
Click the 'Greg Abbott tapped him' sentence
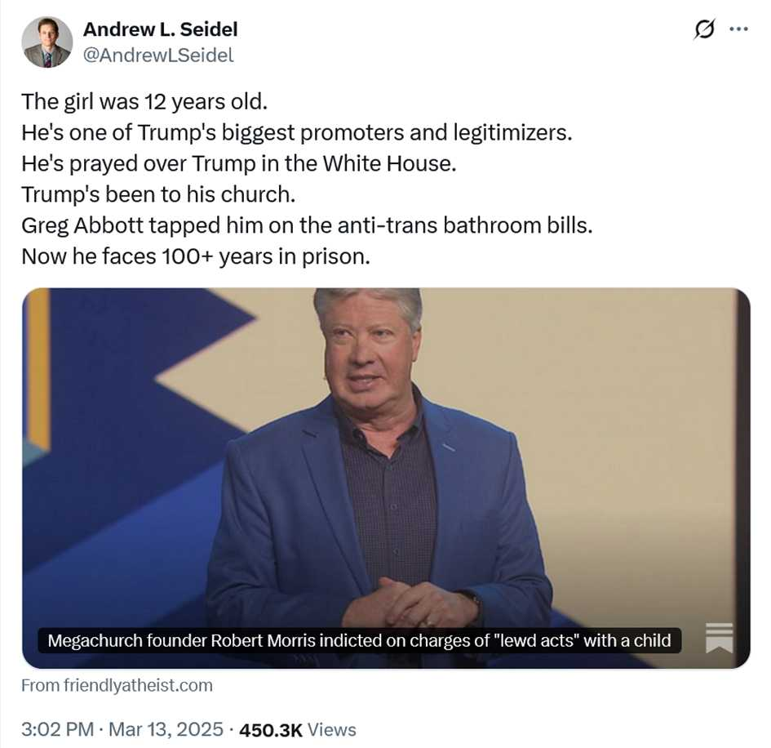307,225
